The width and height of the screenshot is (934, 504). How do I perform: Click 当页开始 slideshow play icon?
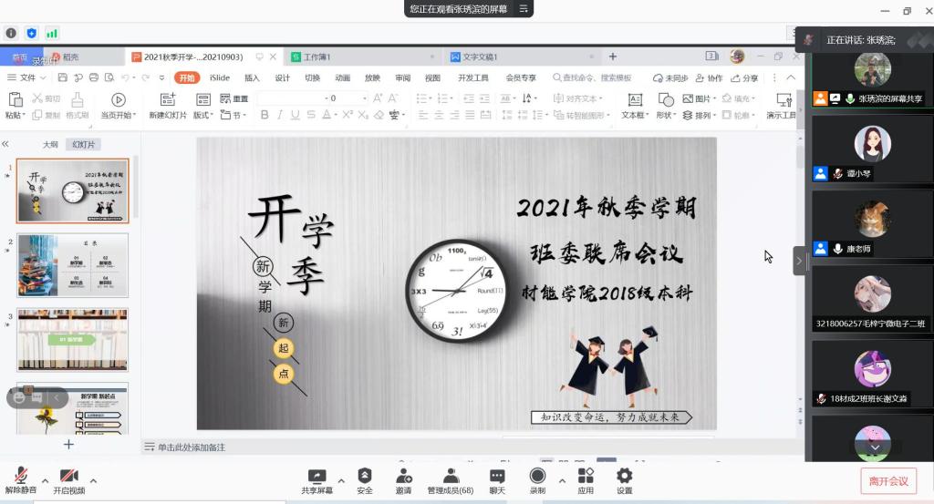(118, 99)
